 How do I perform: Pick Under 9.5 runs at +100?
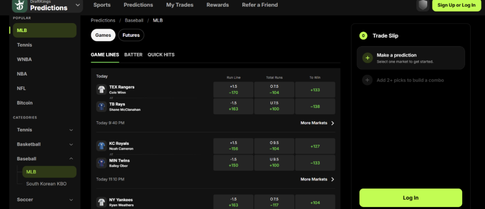point(274,163)
